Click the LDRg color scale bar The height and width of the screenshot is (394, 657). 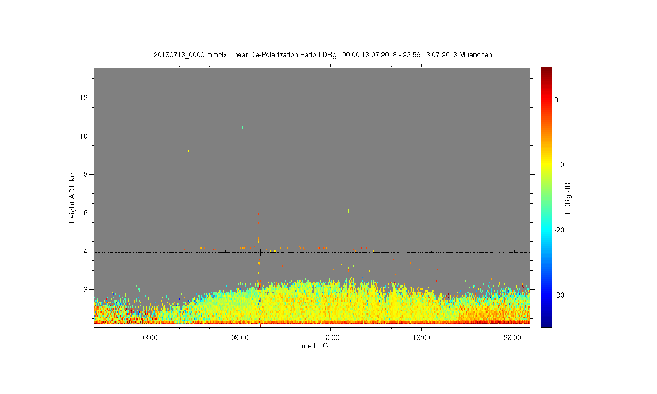click(x=546, y=197)
